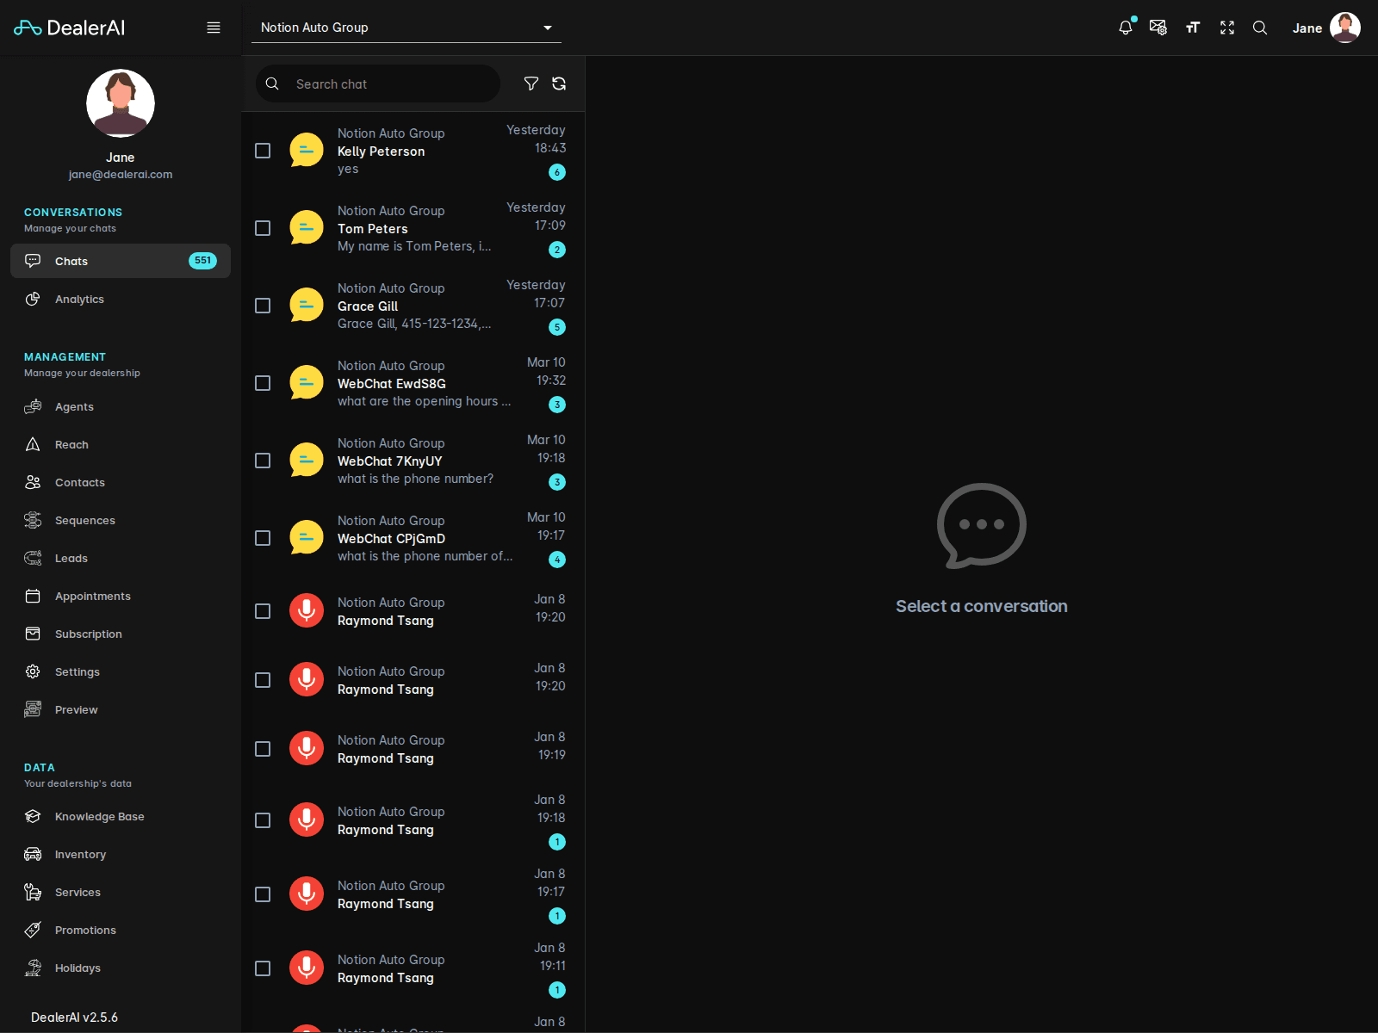Click Jane's profile avatar in sidebar

tap(121, 103)
